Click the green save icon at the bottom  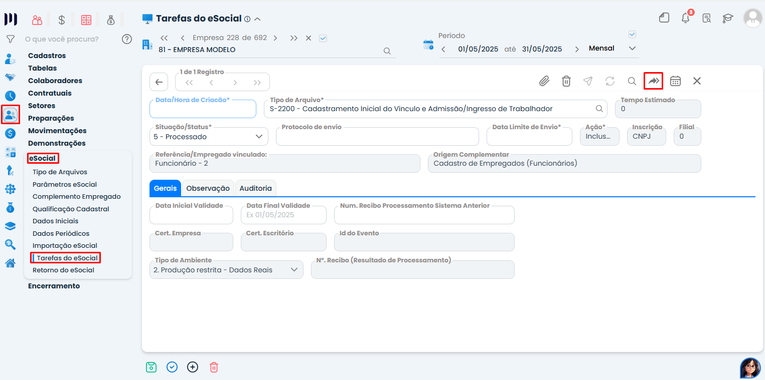(151, 367)
